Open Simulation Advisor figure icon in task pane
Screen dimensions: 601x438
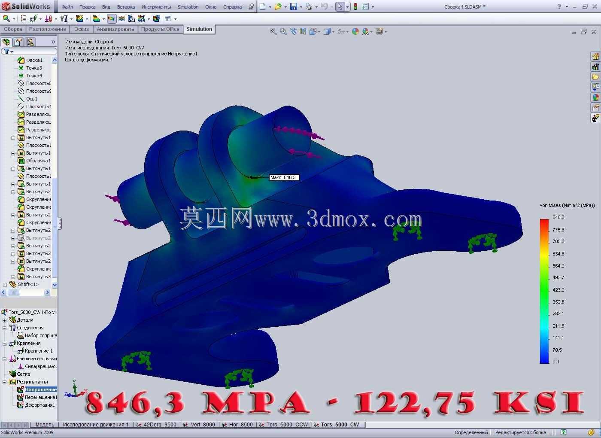tap(595, 118)
